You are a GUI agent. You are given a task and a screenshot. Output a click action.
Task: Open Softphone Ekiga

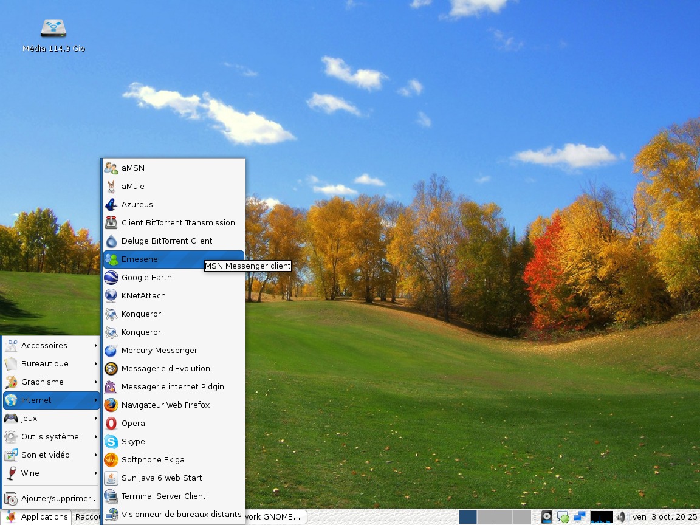174,460
